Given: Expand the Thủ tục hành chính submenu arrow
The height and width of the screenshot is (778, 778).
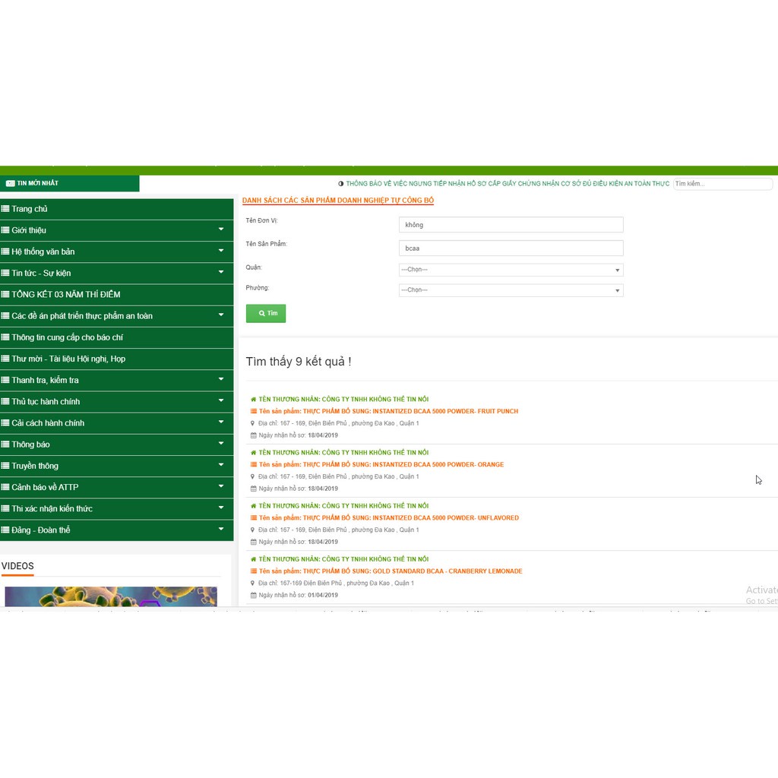Looking at the screenshot, I should pyautogui.click(x=221, y=400).
